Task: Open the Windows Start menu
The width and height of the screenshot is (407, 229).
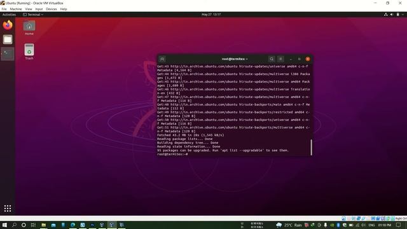Action: (x=4, y=225)
